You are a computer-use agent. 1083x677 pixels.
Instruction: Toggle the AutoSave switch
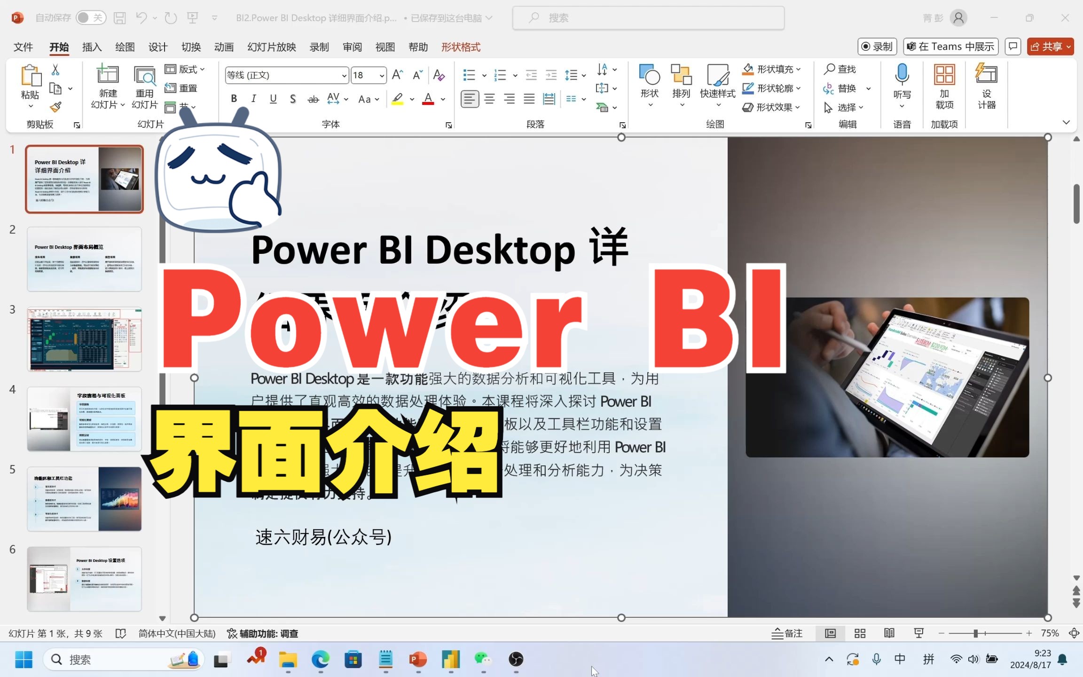coord(90,18)
